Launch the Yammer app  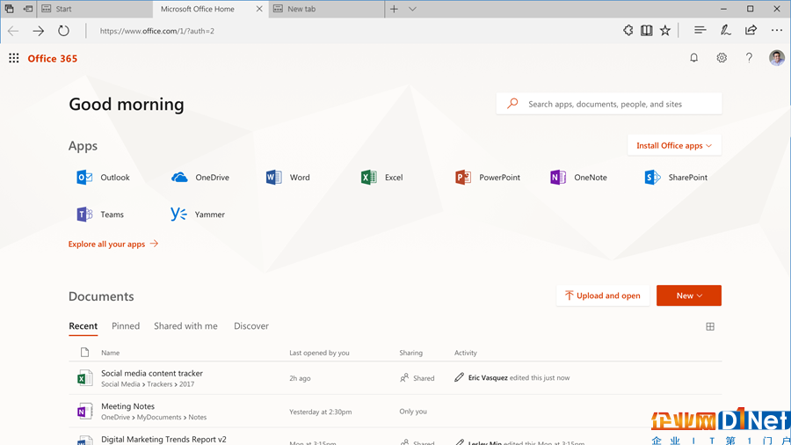point(197,215)
